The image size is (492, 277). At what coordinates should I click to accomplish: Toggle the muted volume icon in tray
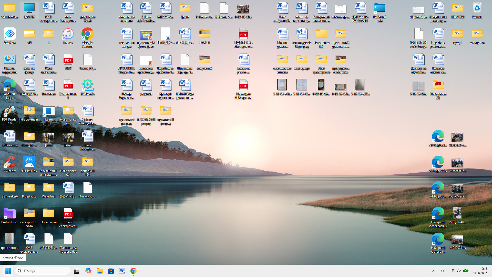point(459,271)
